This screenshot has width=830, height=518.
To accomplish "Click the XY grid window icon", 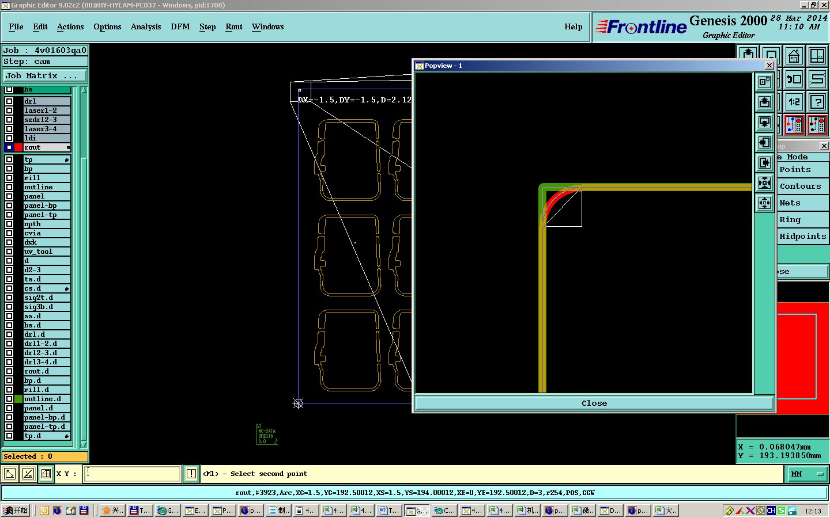I will pos(817,56).
